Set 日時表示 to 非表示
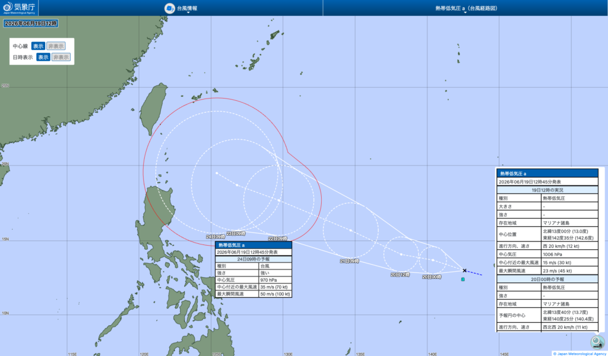Screen dimensions: 608x356 [x=61, y=58]
